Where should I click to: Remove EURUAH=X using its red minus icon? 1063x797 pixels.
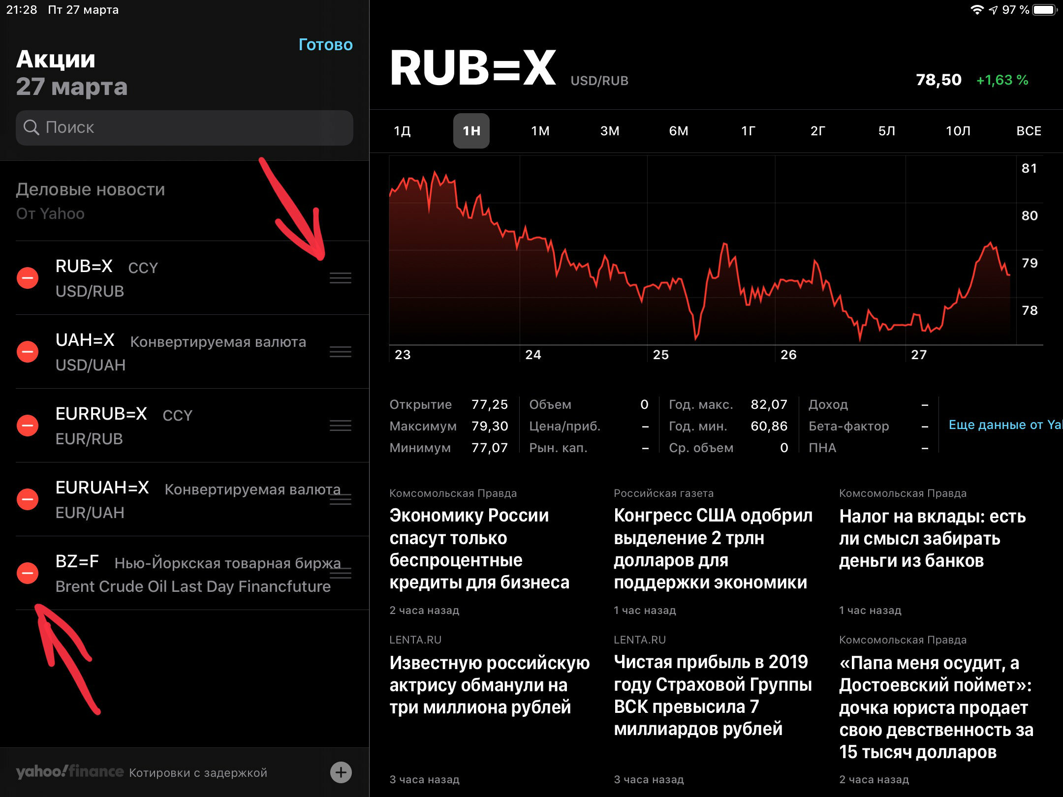click(28, 499)
